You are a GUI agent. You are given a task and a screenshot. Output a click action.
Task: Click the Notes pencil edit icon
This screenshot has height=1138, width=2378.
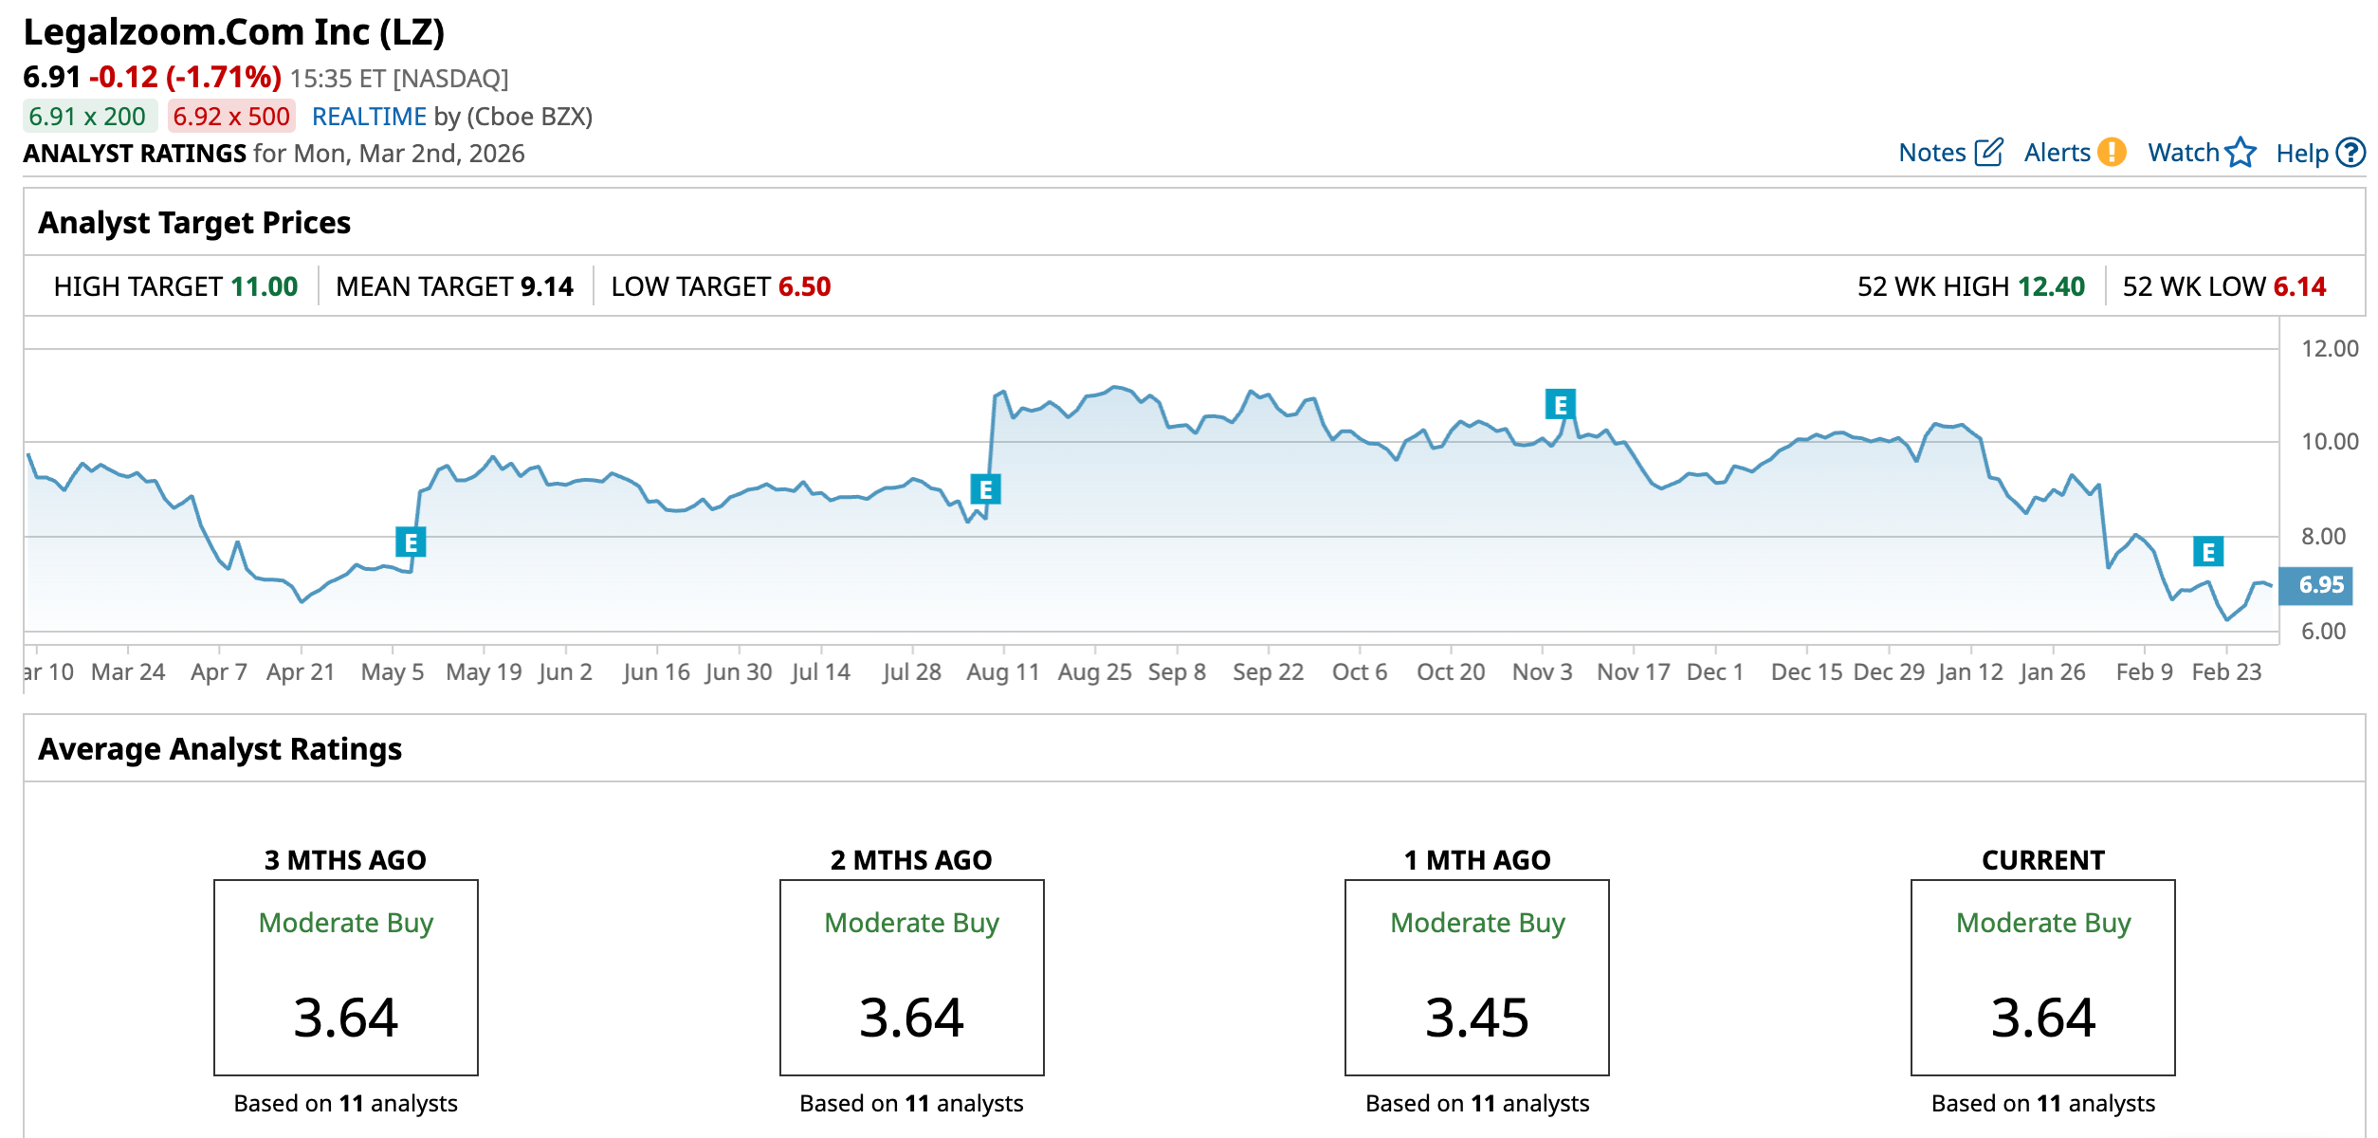[x=1988, y=153]
